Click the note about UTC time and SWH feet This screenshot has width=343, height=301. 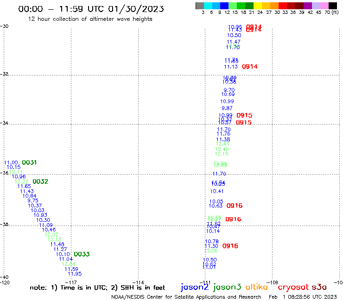(x=97, y=288)
